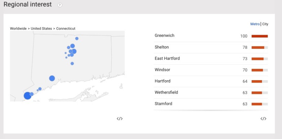The height and width of the screenshot is (139, 282).
Task: Select the Greenwich row in the list
Action: pos(211,36)
